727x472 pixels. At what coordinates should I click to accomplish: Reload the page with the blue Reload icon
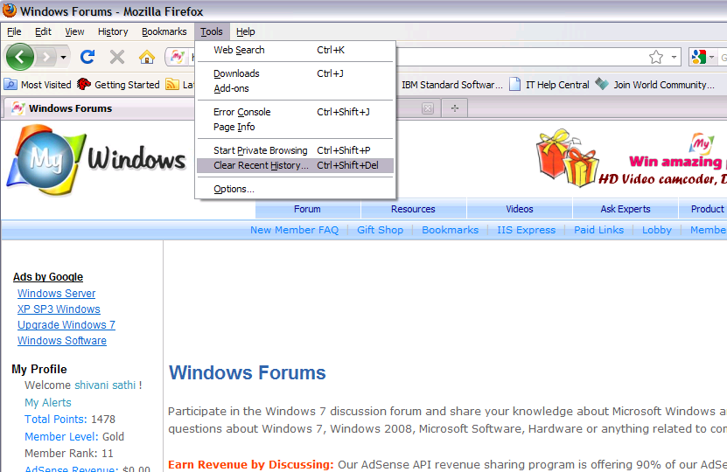87,57
